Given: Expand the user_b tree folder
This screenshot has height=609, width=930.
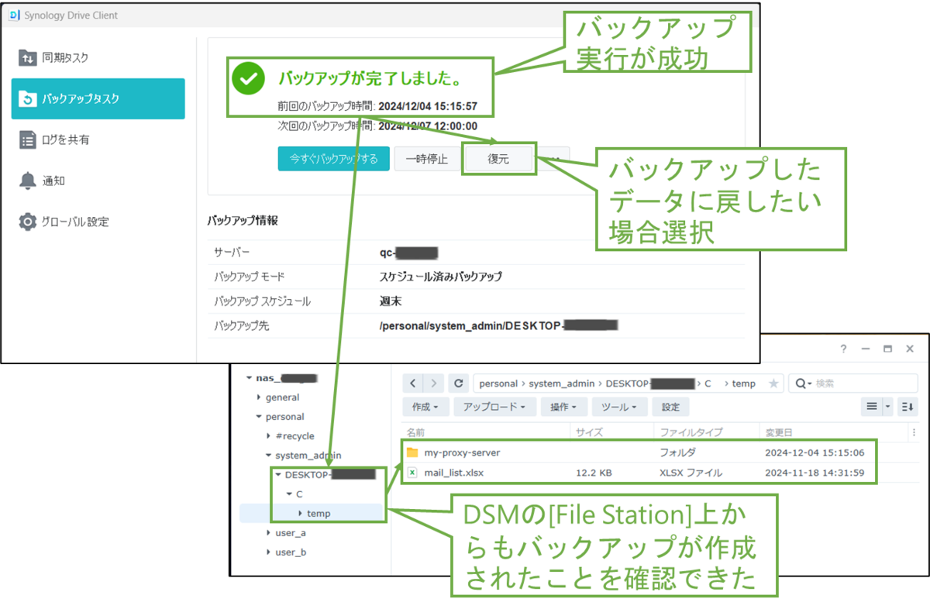Looking at the screenshot, I should click(x=268, y=552).
